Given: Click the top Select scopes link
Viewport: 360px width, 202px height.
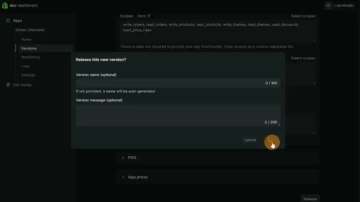Looking at the screenshot, I should 303,16.
